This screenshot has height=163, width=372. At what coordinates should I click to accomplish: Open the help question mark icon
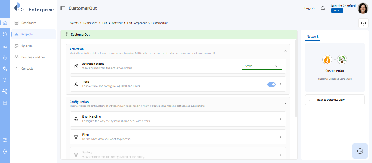click(x=363, y=23)
